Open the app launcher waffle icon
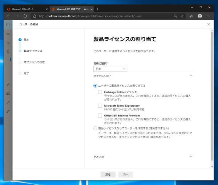Viewport: 218px width, 185px height. (8, 25)
